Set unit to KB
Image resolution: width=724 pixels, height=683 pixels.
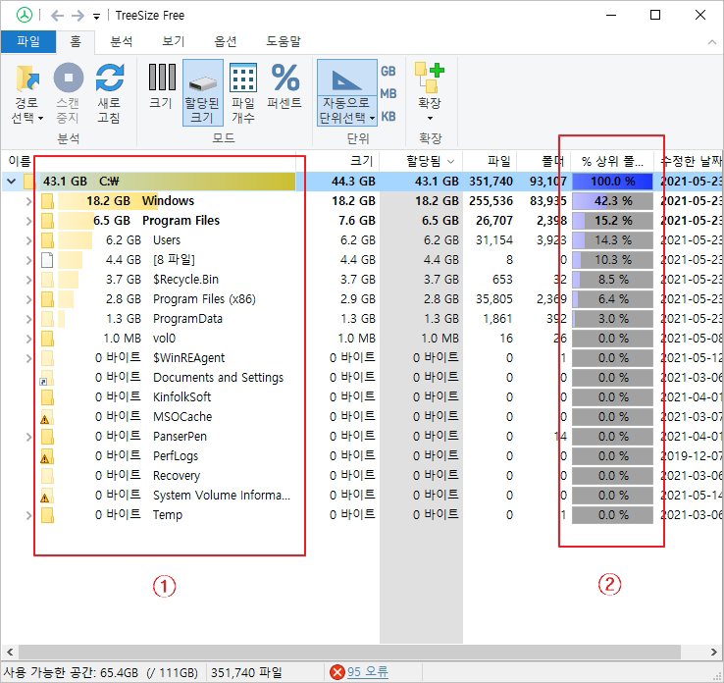pyautogui.click(x=388, y=117)
